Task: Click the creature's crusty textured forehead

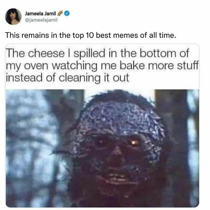Action: (118, 118)
